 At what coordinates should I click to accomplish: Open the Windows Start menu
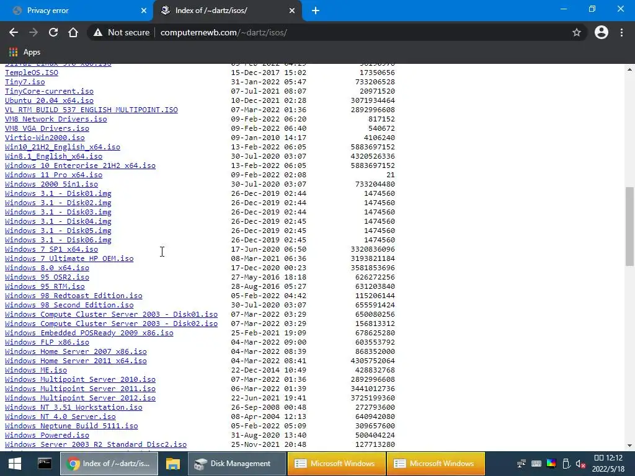pyautogui.click(x=15, y=464)
